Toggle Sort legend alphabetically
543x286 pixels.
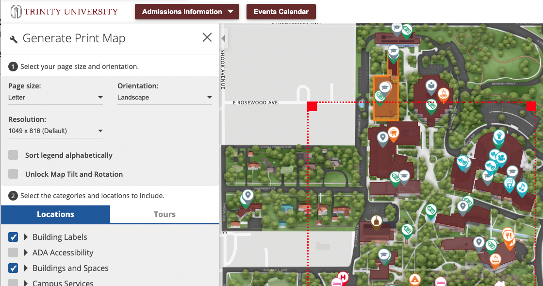coord(14,155)
